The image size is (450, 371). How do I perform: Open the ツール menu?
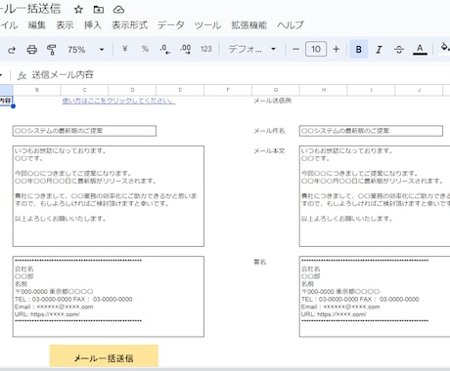click(208, 25)
